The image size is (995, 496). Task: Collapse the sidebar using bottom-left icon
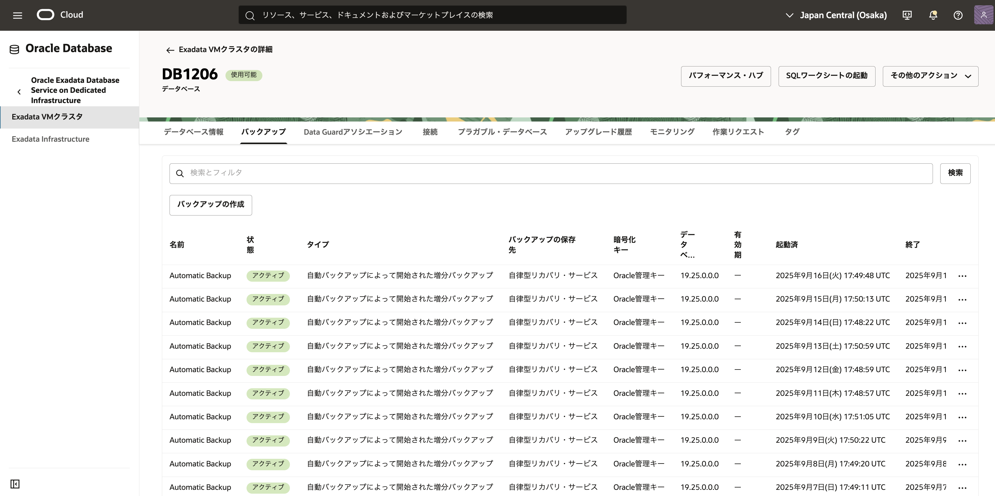15,484
